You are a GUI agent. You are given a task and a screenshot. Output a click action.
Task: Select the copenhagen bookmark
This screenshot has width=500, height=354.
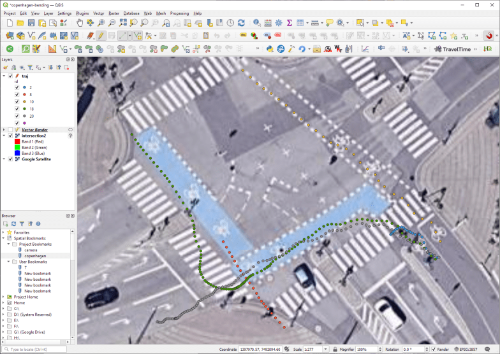point(36,255)
